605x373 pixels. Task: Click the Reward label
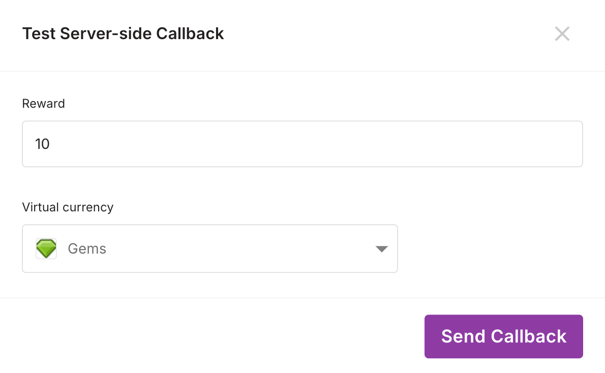coord(43,103)
